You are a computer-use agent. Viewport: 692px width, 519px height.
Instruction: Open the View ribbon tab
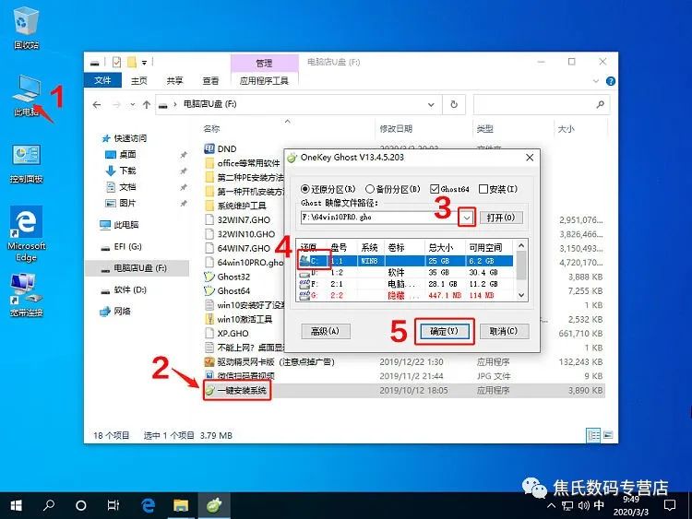210,81
